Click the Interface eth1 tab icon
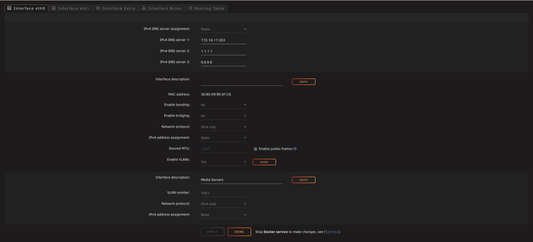The width and height of the screenshot is (533, 242). point(54,8)
